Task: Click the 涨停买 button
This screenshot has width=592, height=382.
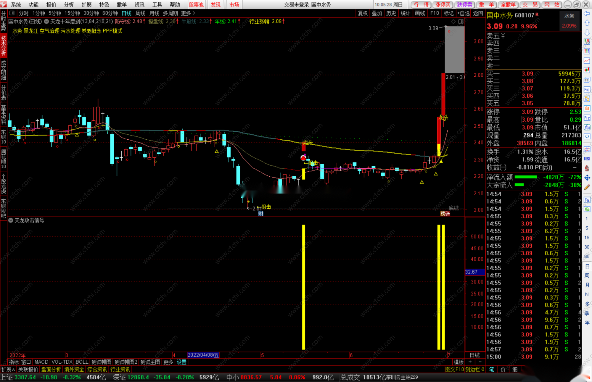Action: click(x=443, y=4)
